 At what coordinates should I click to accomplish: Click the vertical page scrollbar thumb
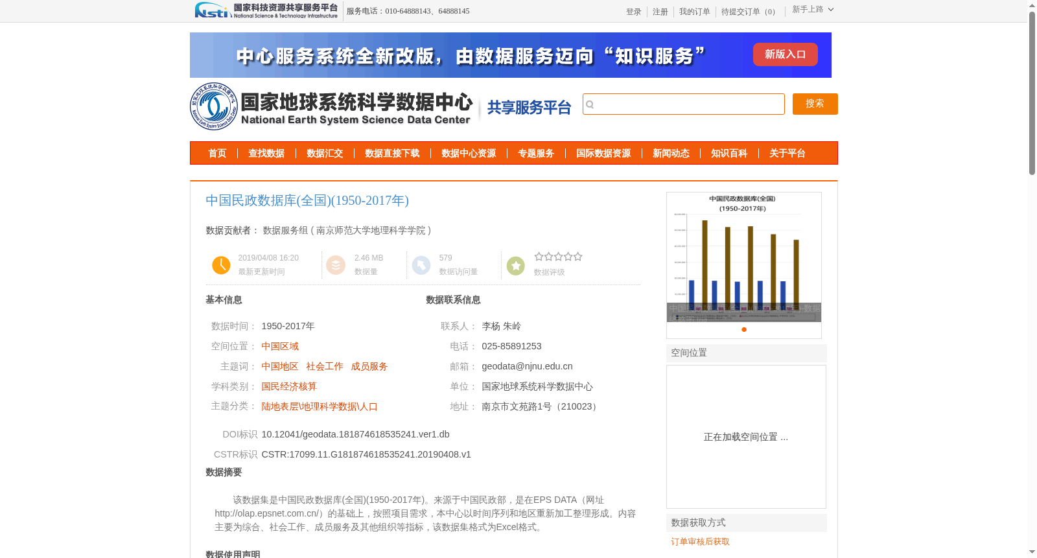[1032, 93]
